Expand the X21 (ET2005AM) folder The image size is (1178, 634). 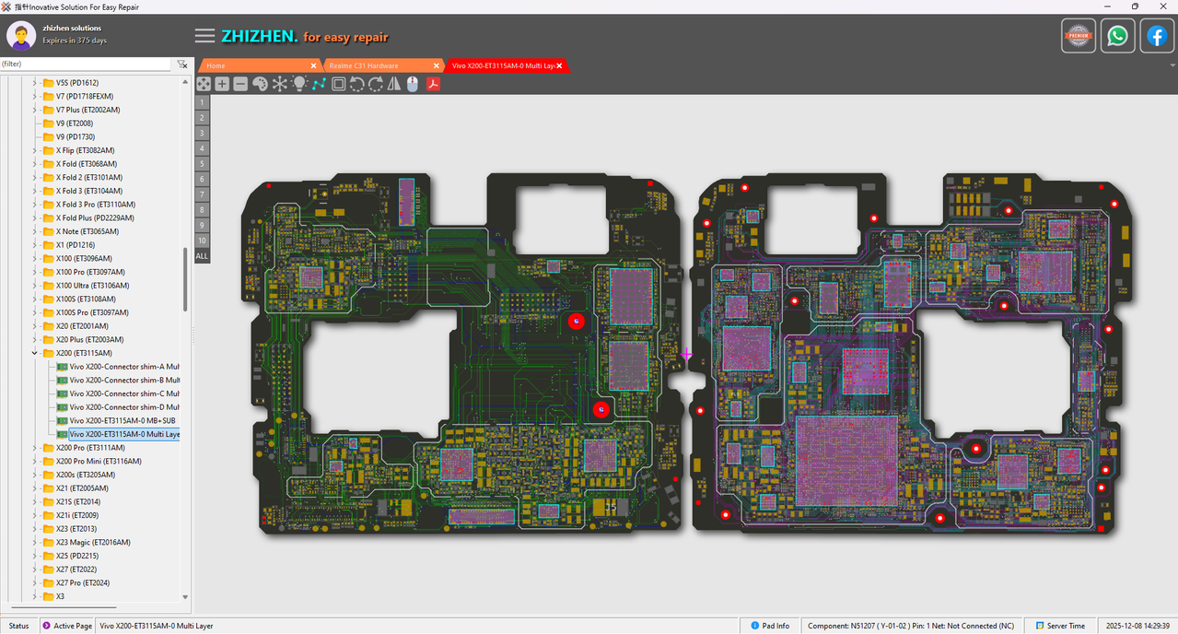35,488
